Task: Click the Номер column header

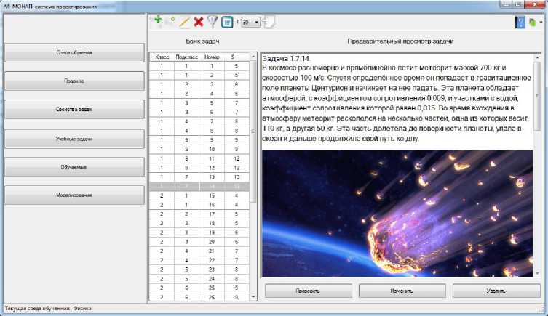Action: pyautogui.click(x=212, y=57)
